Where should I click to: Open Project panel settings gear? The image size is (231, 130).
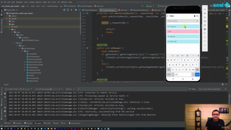76,10
